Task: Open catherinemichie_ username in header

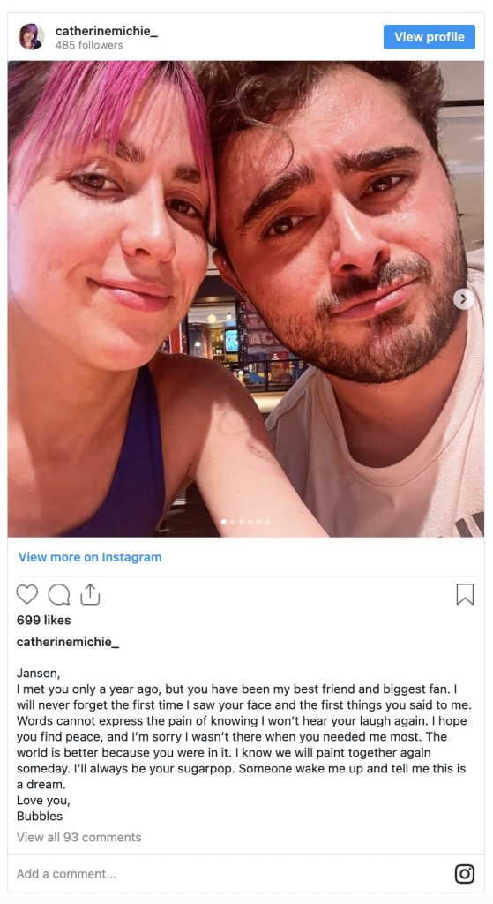Action: pos(107,31)
